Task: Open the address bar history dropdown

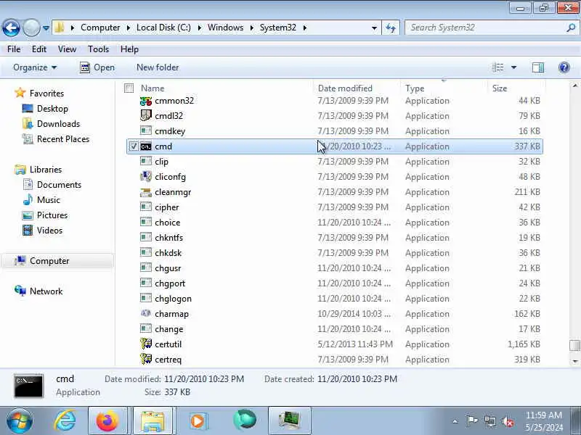Action: pos(374,28)
